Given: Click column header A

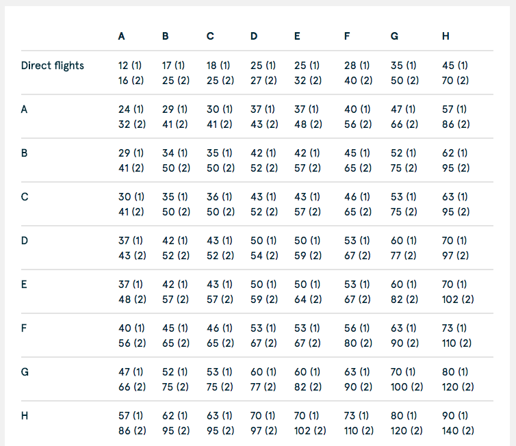Looking at the screenshot, I should point(121,36).
